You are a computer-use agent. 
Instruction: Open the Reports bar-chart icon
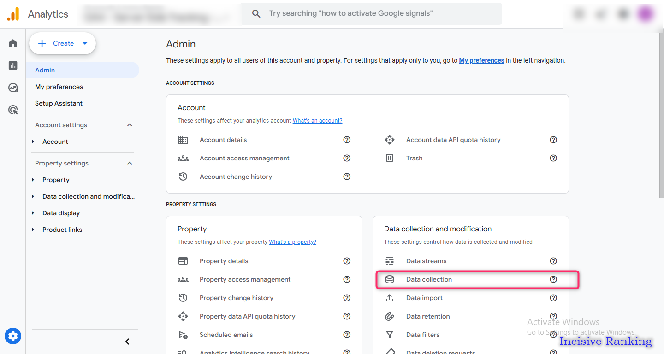[13, 65]
